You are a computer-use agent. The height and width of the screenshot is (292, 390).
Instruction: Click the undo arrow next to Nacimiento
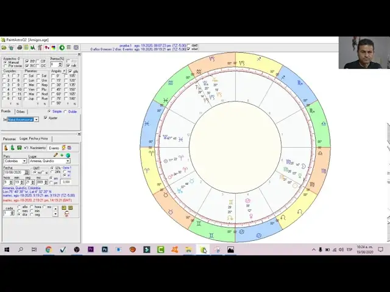[x=26, y=148]
